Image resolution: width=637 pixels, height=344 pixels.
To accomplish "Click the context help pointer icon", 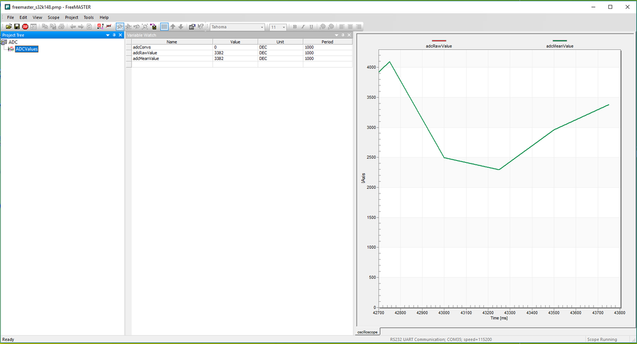I will [x=200, y=27].
